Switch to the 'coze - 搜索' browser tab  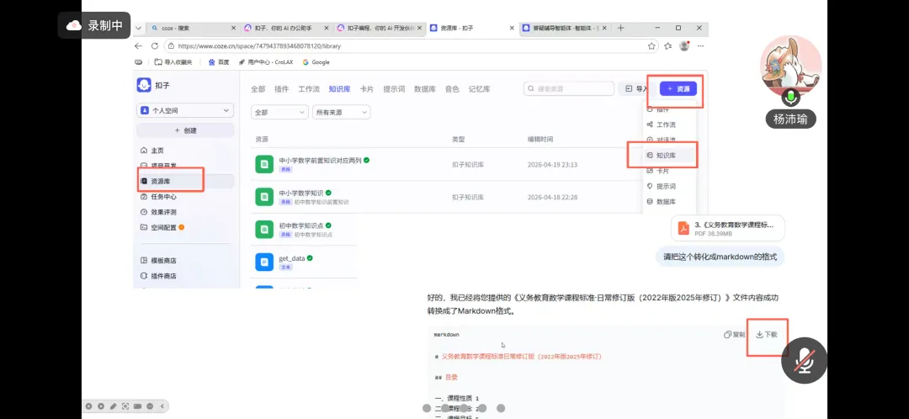coord(192,28)
